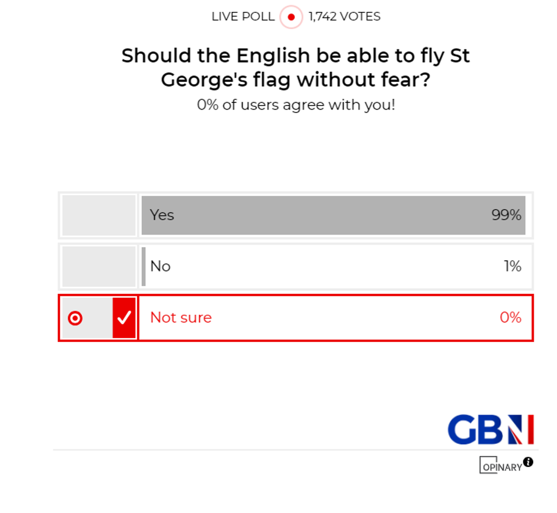Click the gray Yes progress bar
Screen dimensions: 557x513
pos(332,215)
